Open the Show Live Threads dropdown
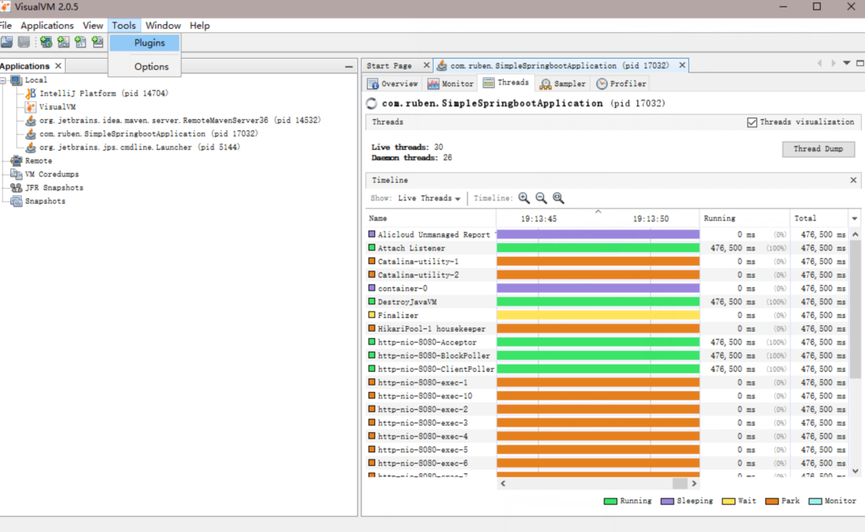 coord(429,198)
